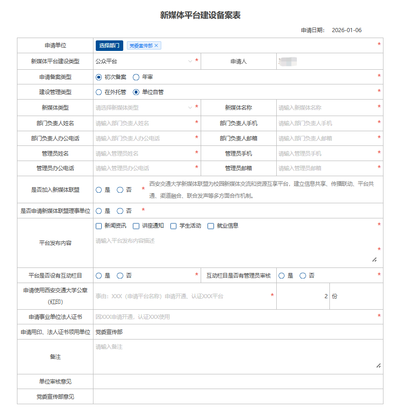Screen dimensions: 405x412
Task: Click the 新媒体名称 input field
Action: tap(326, 108)
